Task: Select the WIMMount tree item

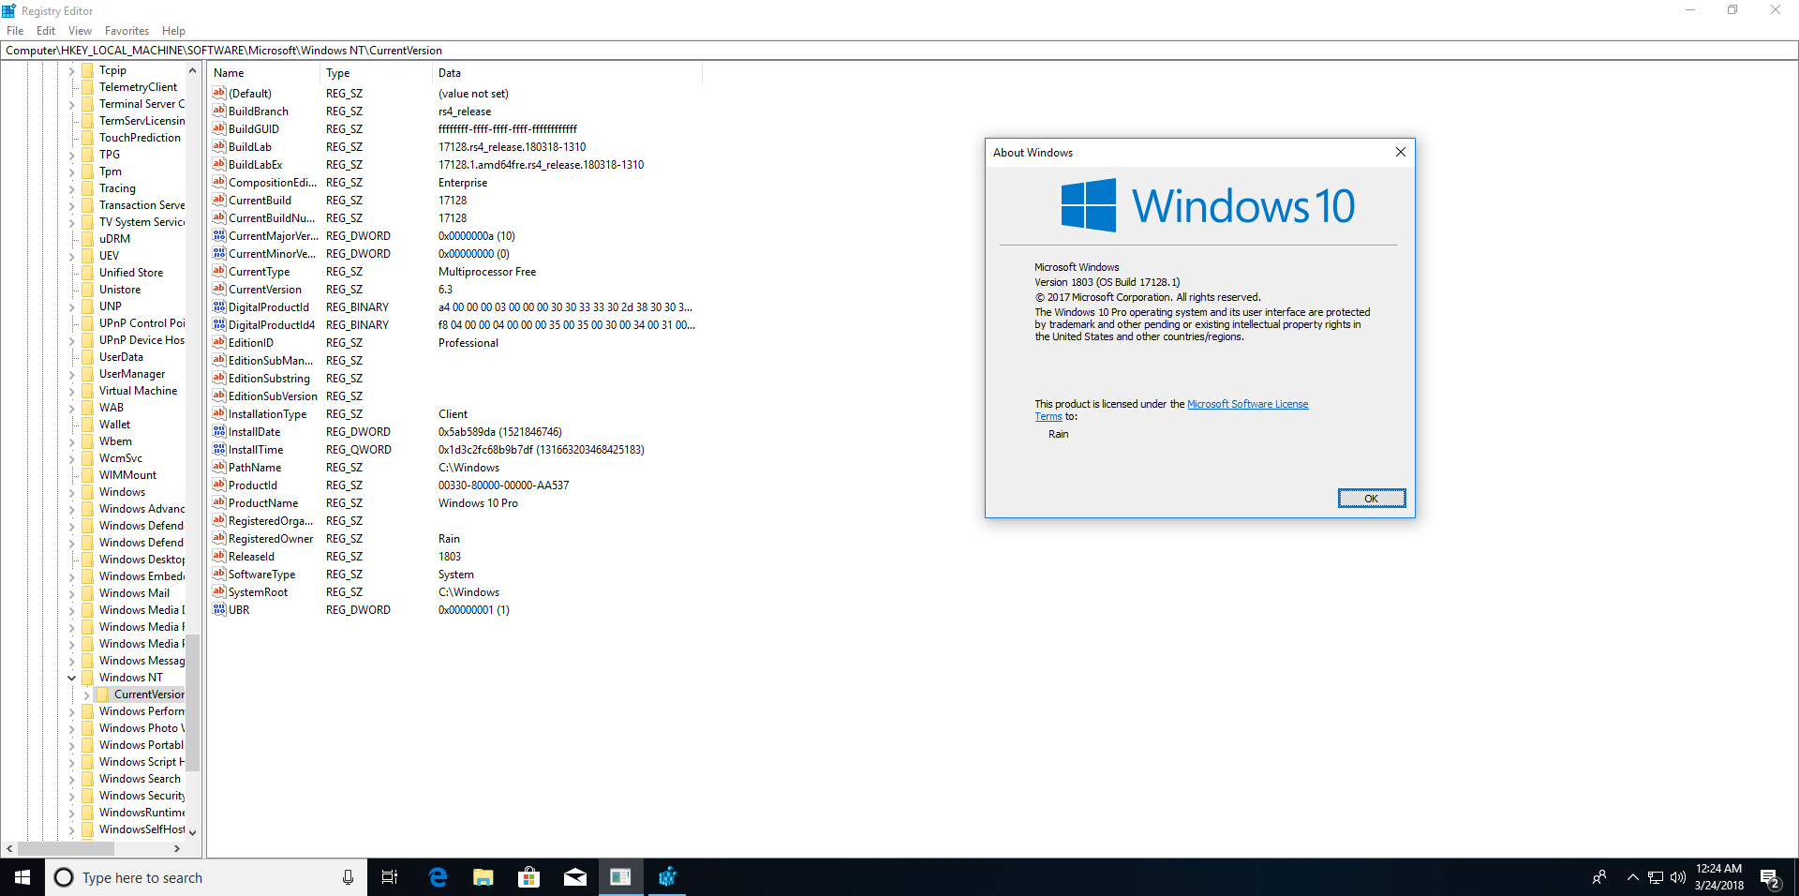Action: click(127, 475)
